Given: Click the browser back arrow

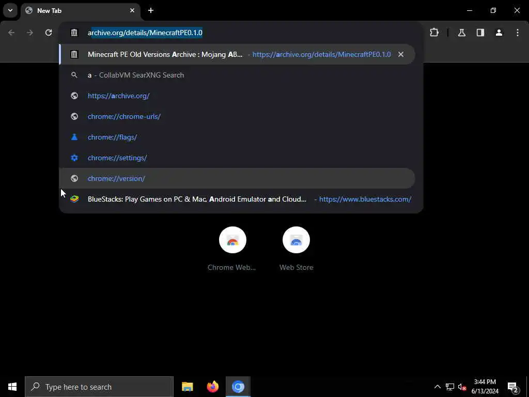Looking at the screenshot, I should (x=11, y=33).
